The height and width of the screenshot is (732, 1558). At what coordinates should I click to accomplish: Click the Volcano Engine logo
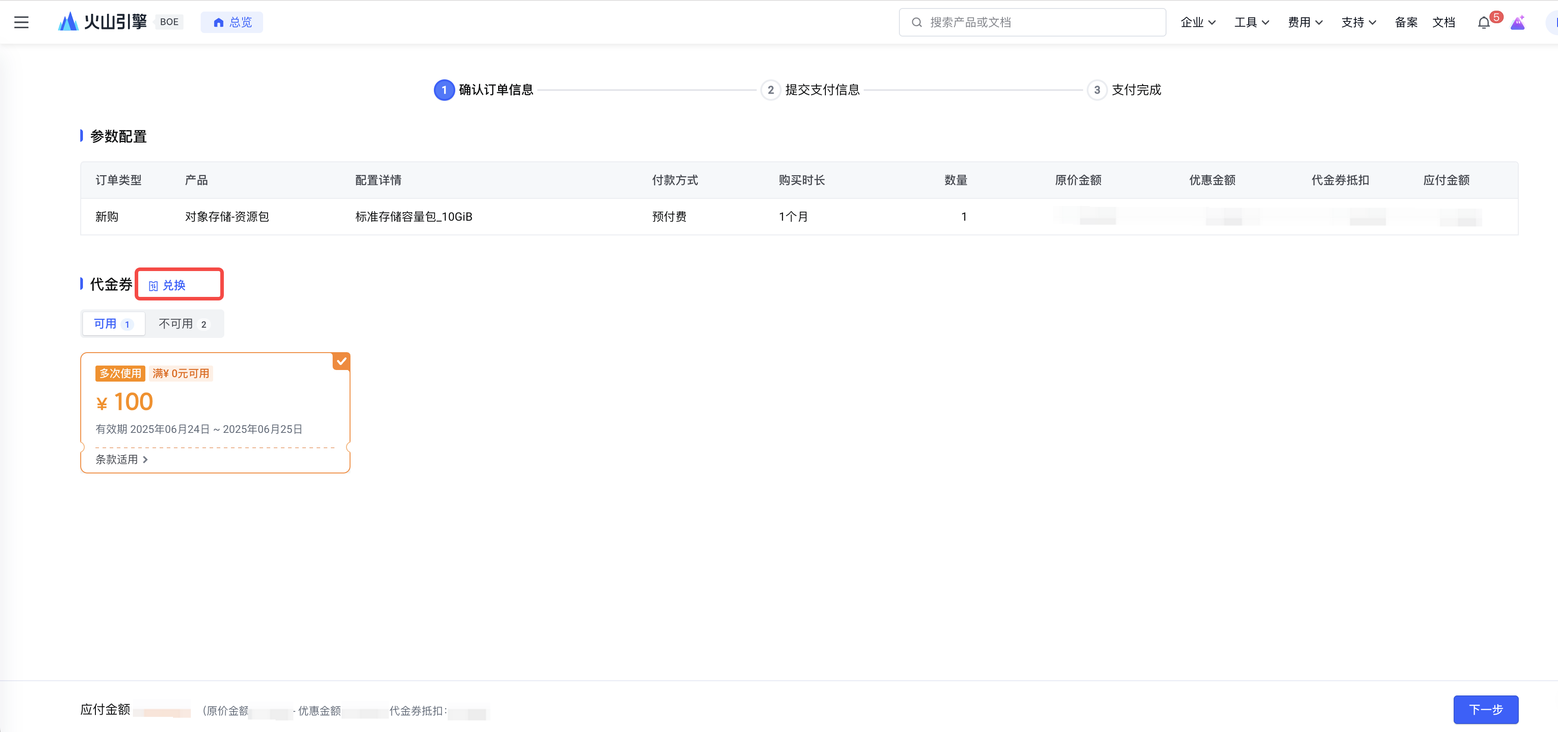point(102,22)
